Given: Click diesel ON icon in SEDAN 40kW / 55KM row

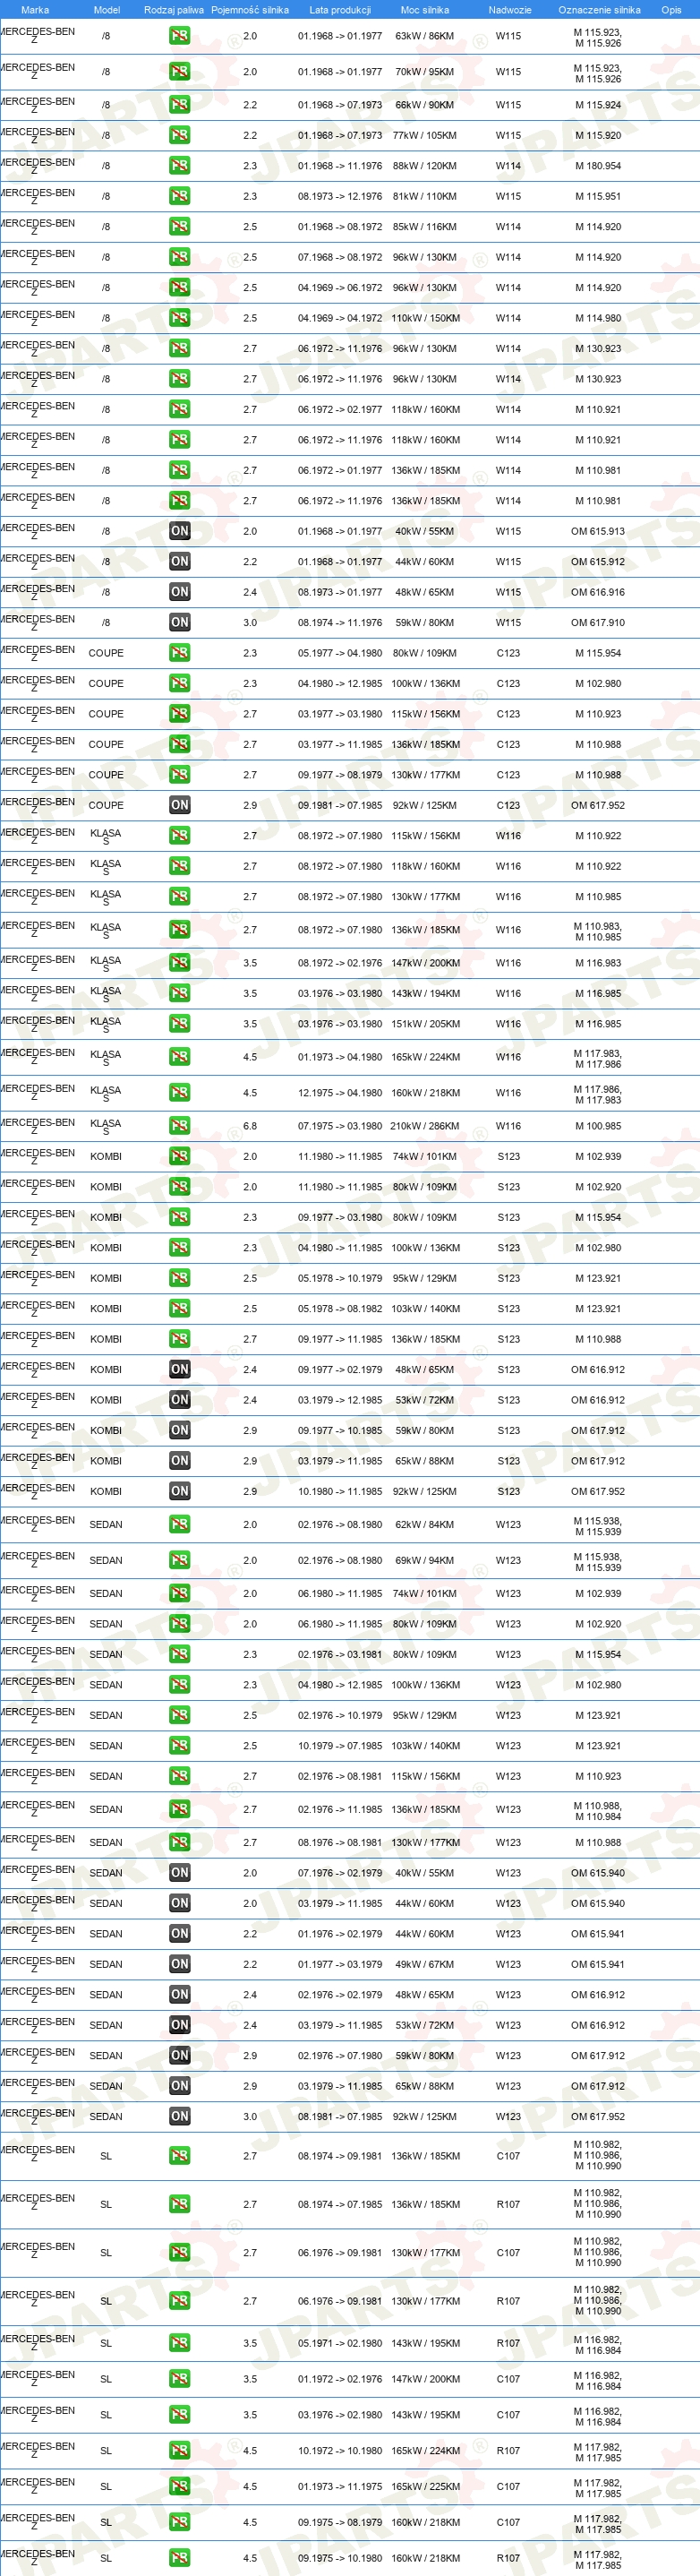Looking at the screenshot, I should point(179,1873).
